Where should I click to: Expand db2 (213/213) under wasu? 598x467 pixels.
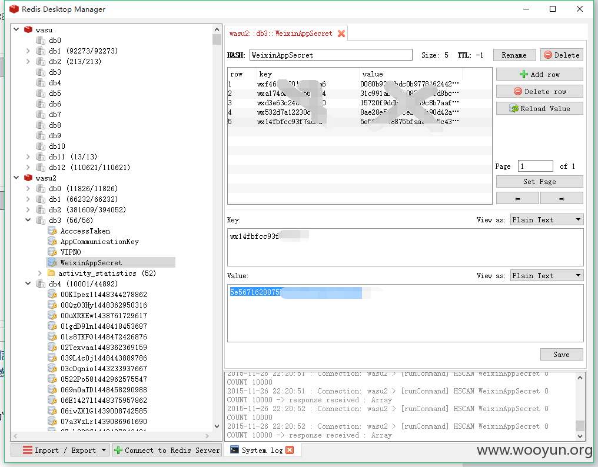(x=28, y=61)
